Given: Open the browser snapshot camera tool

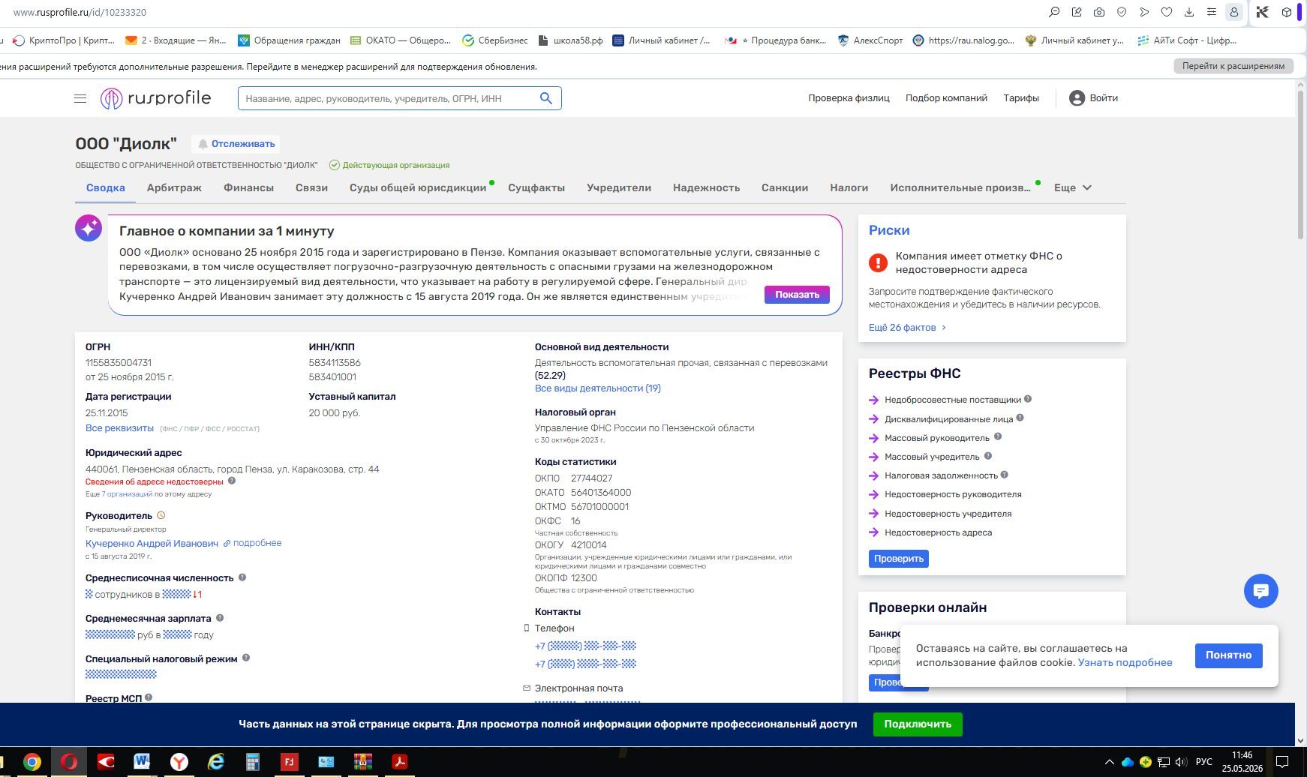Looking at the screenshot, I should (1099, 12).
